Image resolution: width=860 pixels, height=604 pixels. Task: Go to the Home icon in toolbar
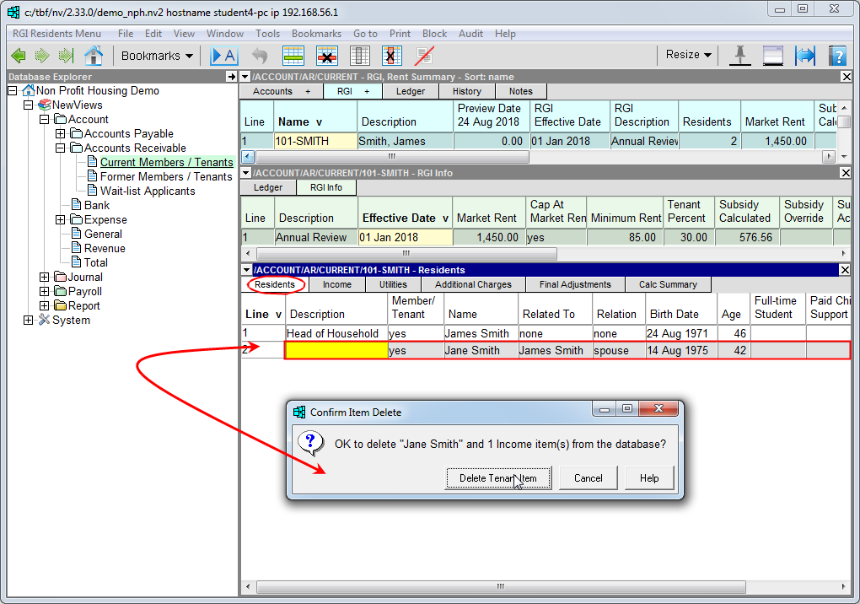click(x=93, y=56)
